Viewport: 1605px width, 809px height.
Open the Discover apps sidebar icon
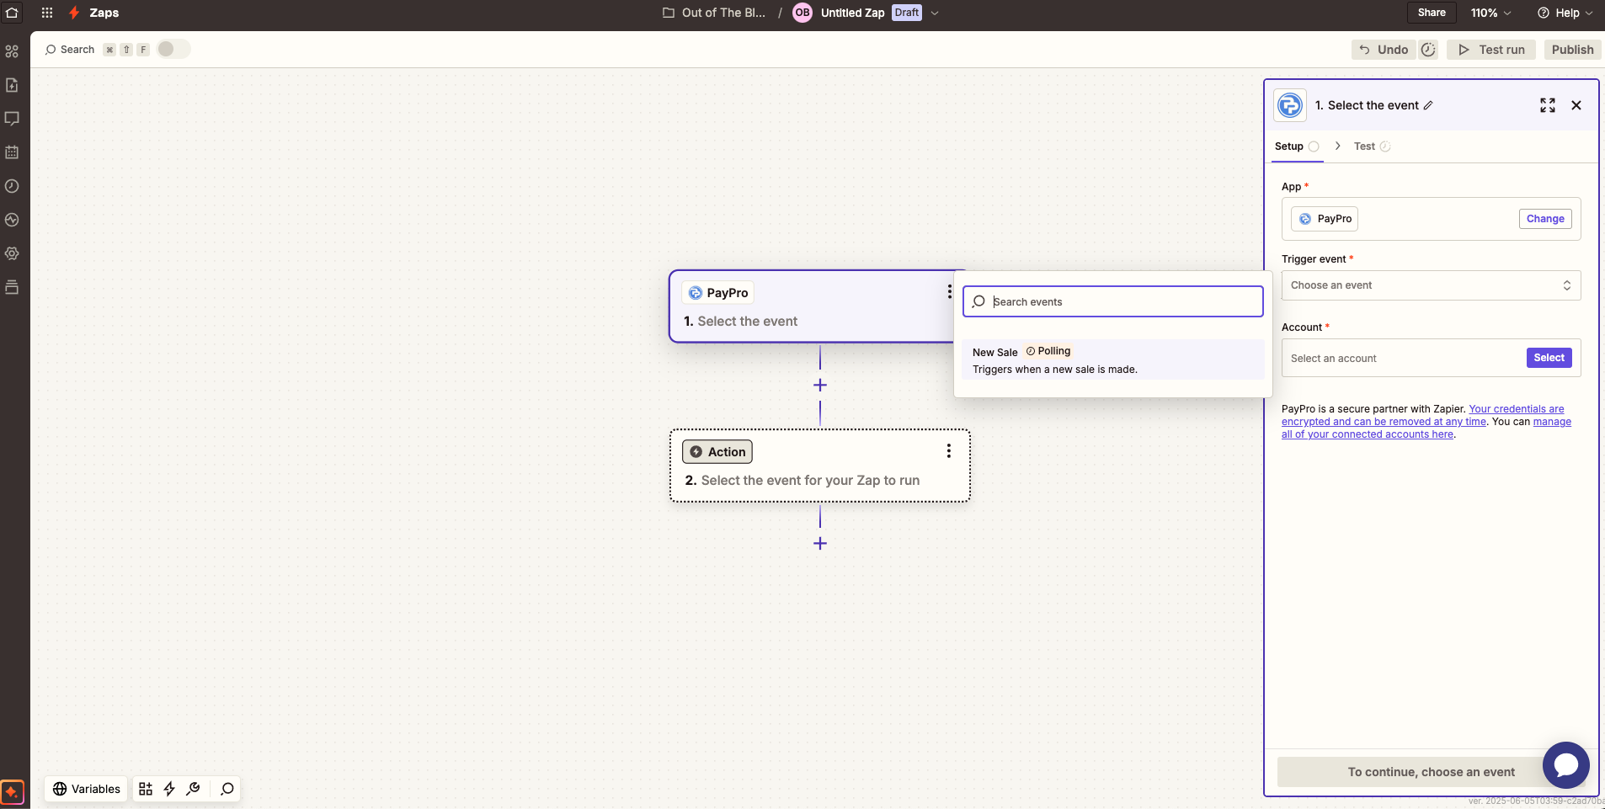pos(12,51)
